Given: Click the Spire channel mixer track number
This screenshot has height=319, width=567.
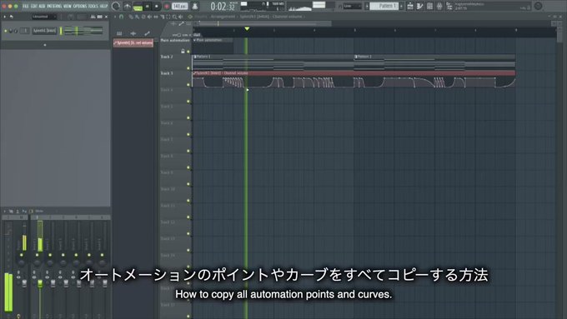Looking at the screenshot, I should pos(25,31).
